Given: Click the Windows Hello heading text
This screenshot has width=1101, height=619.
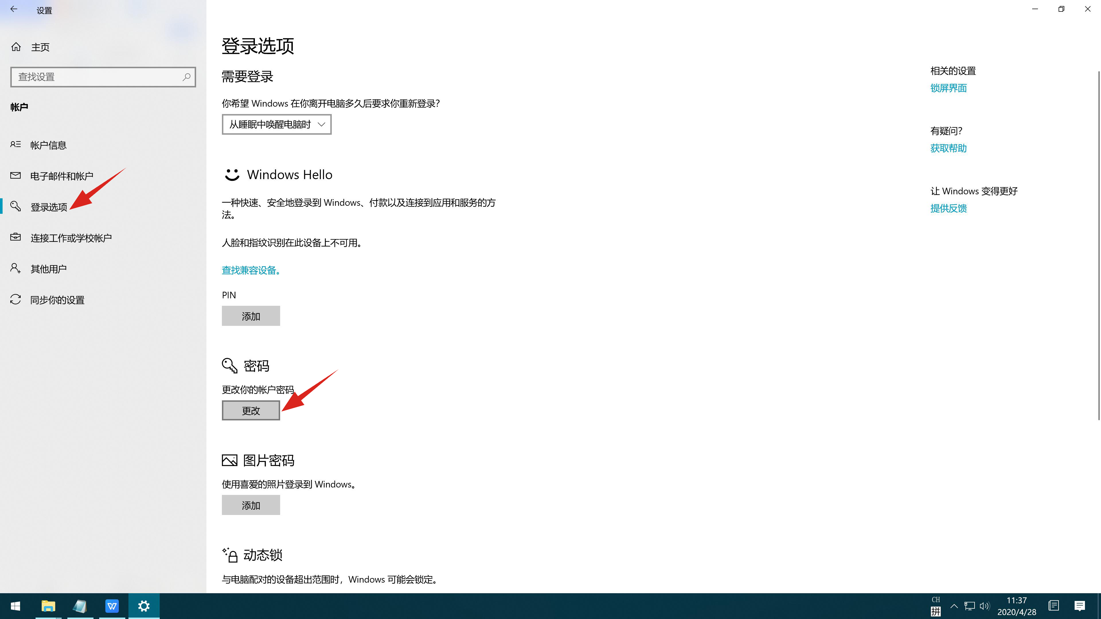Looking at the screenshot, I should tap(290, 175).
